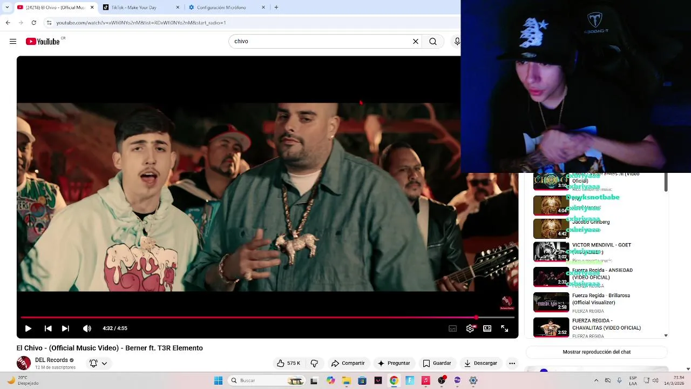Go forward with the browser forward arrow
The width and height of the screenshot is (691, 389).
[21, 23]
